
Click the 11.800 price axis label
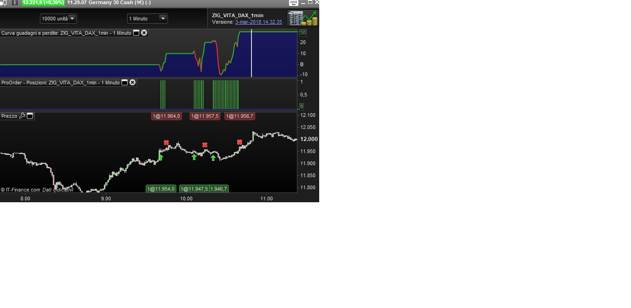tap(308, 187)
